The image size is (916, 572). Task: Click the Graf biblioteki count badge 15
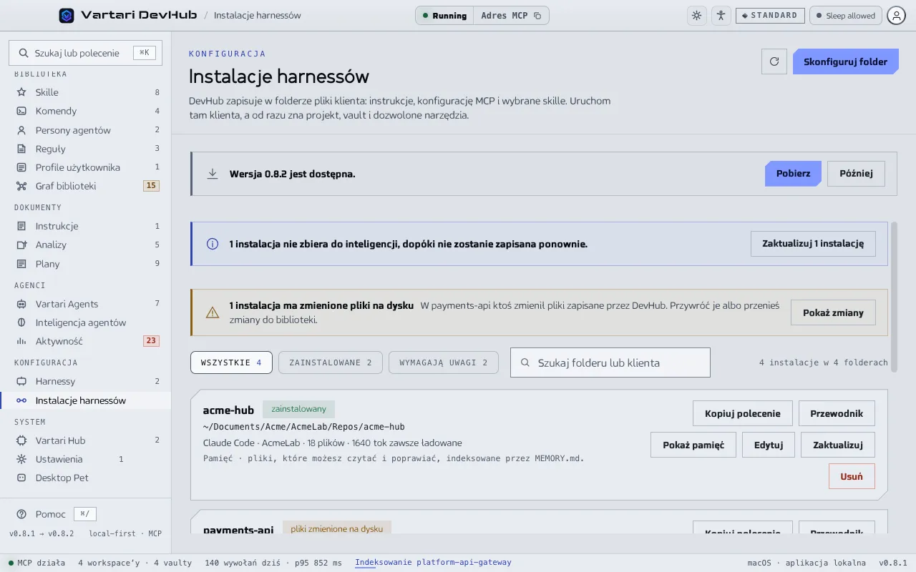tap(151, 186)
